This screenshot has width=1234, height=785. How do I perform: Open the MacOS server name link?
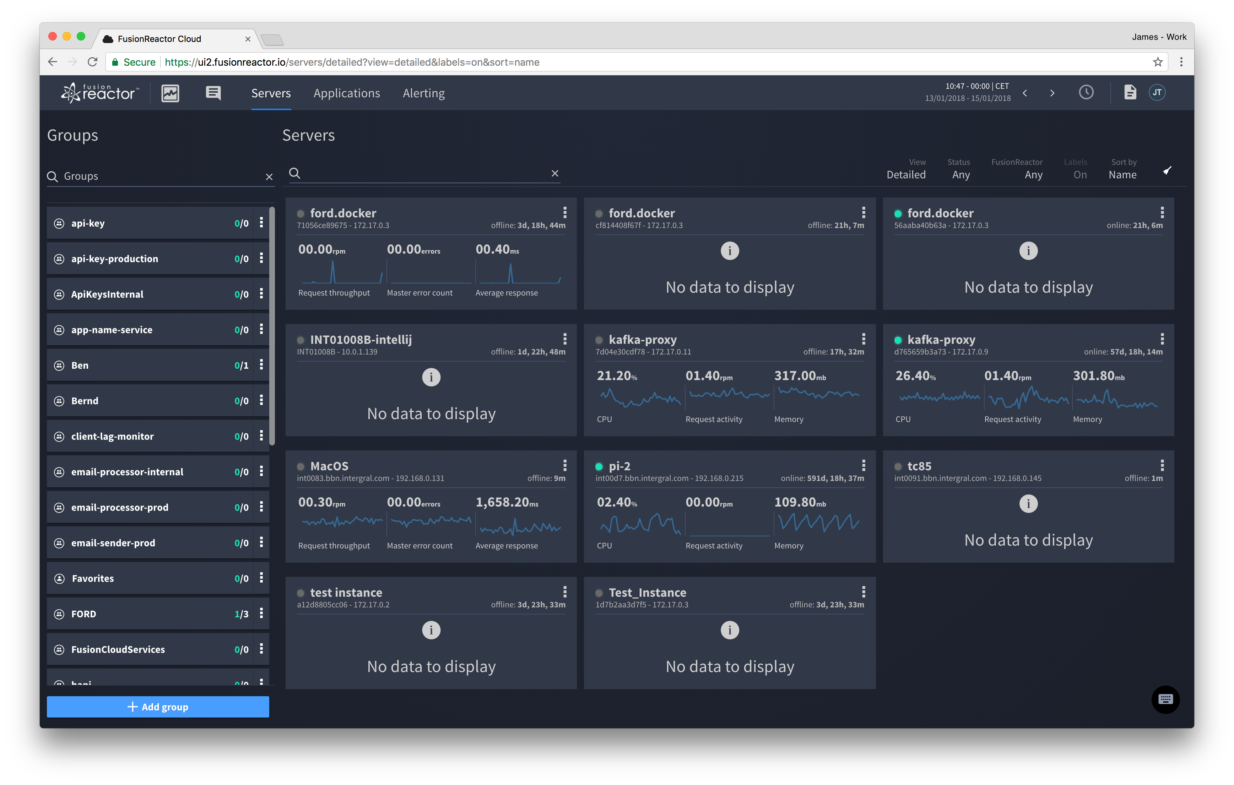(x=329, y=466)
